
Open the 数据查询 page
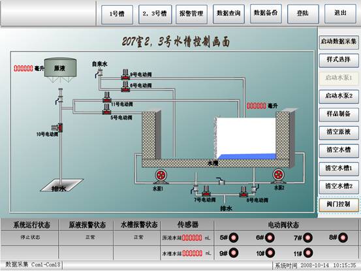click(x=228, y=14)
